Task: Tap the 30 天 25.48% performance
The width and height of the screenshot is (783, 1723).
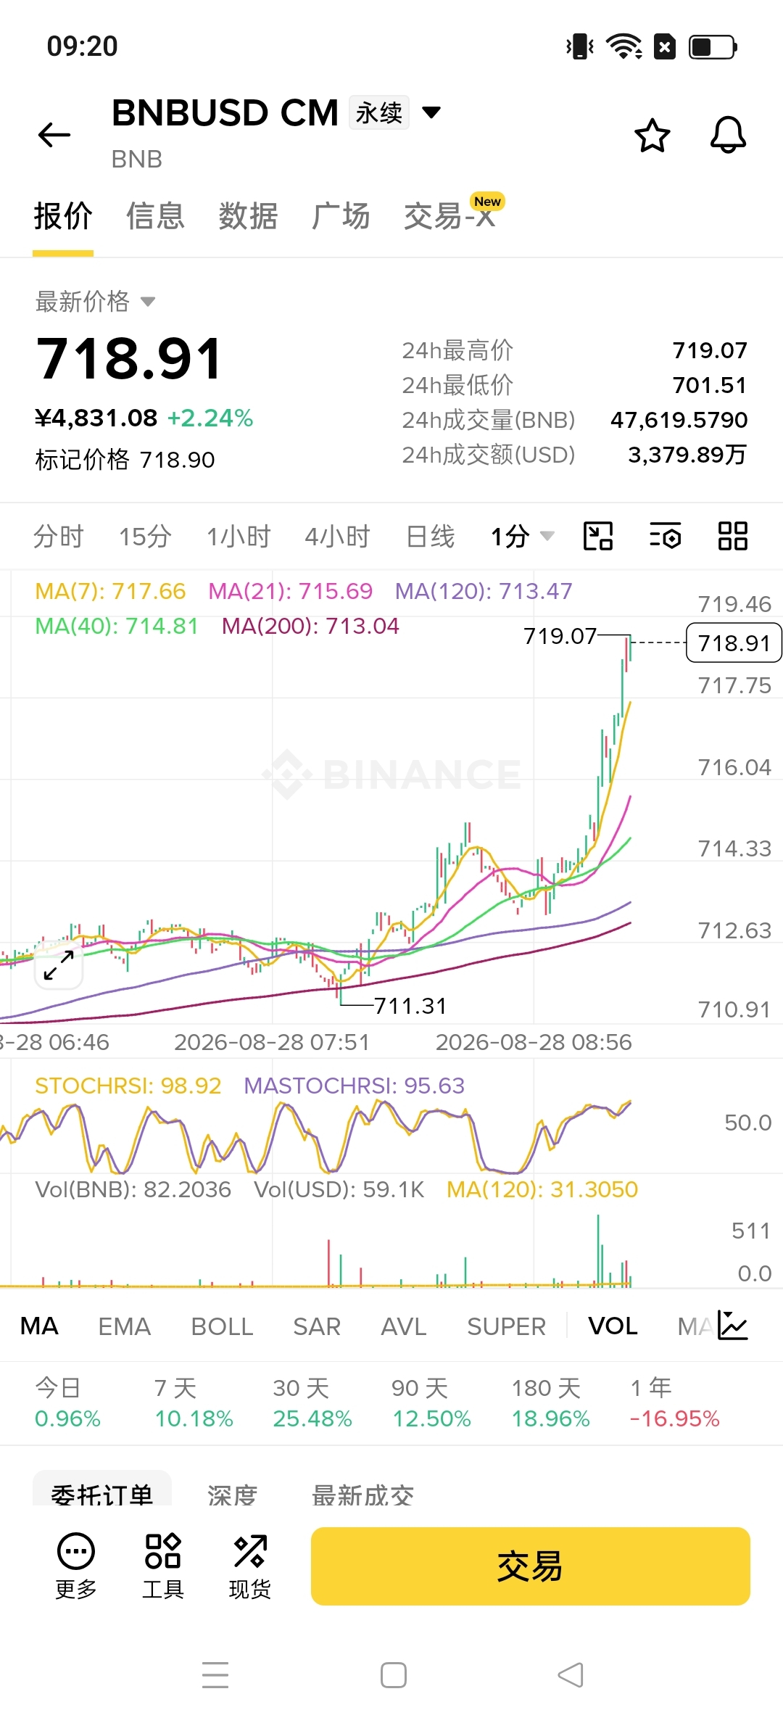Action: coord(312,1402)
